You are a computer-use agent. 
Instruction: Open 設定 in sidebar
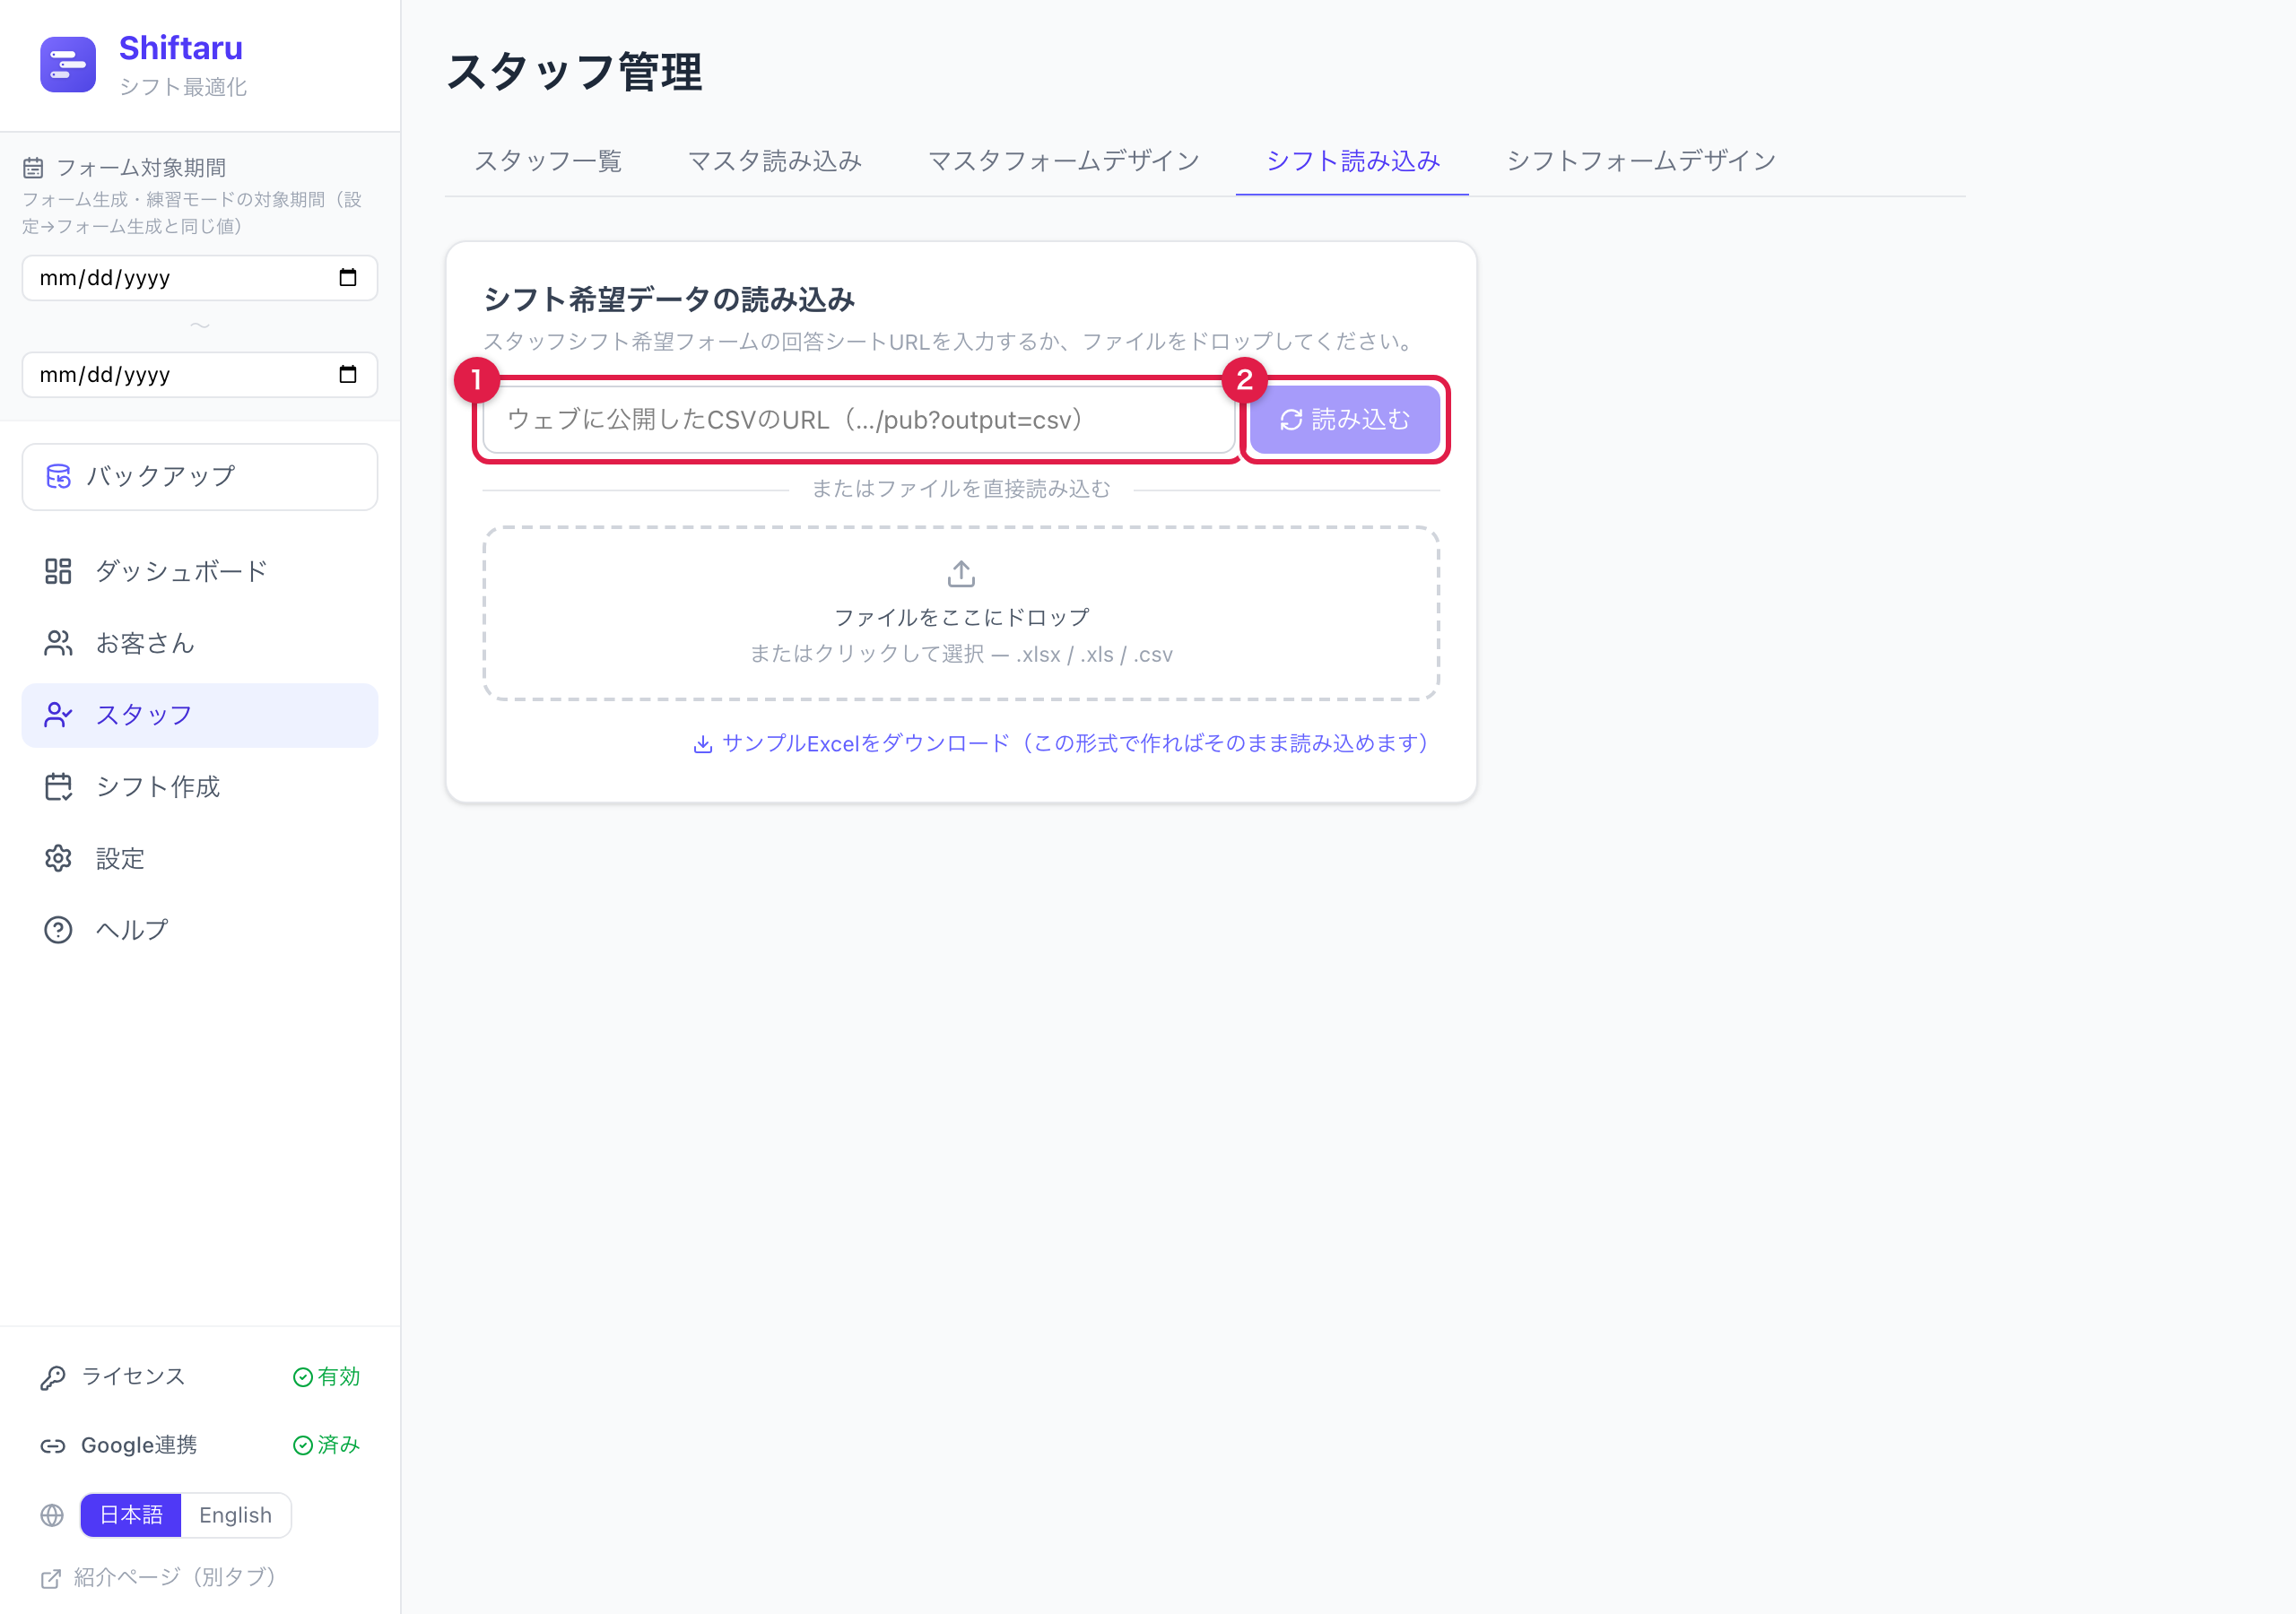200,859
